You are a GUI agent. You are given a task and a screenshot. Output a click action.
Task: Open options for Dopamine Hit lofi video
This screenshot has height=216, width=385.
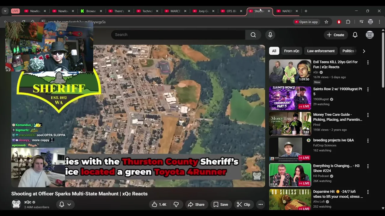click(x=368, y=192)
